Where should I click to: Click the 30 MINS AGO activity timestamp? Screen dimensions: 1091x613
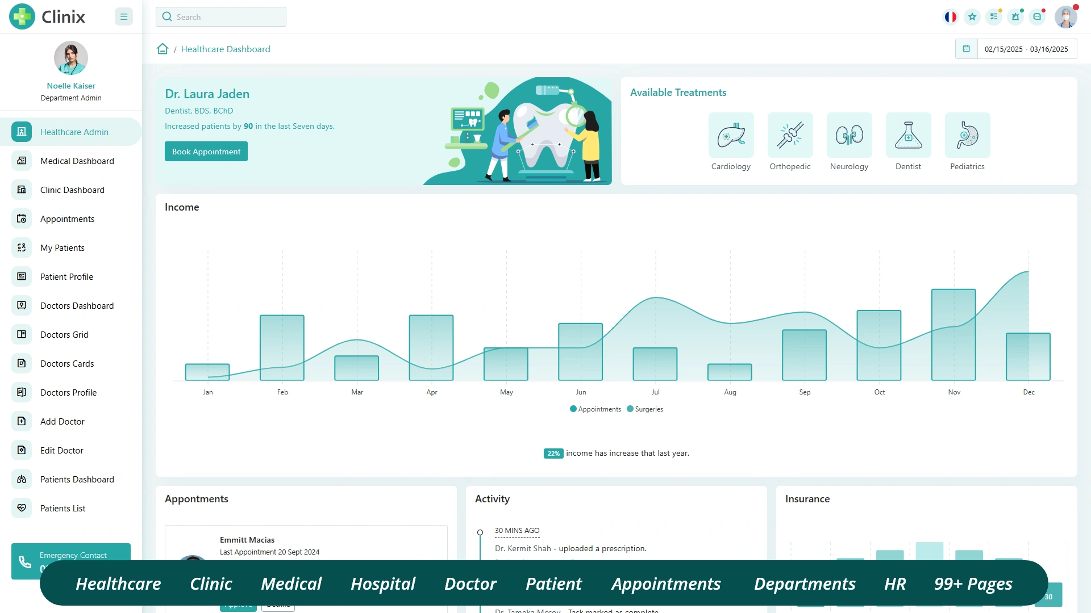[x=517, y=531]
